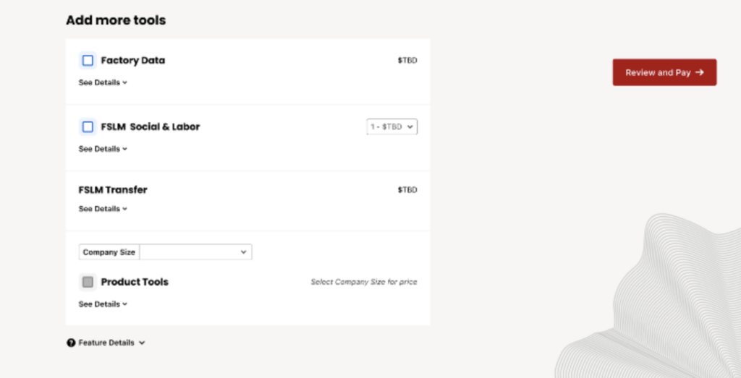Viewport: 741px width, 378px height.
Task: Click the chevron in the 1 - $TBD selector
Action: tap(410, 127)
